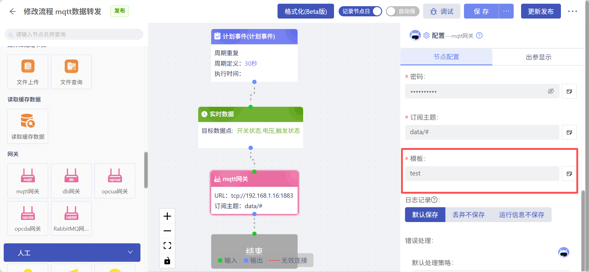Open variable picker for 订阅主题 field
The height and width of the screenshot is (272, 589).
coord(569,132)
